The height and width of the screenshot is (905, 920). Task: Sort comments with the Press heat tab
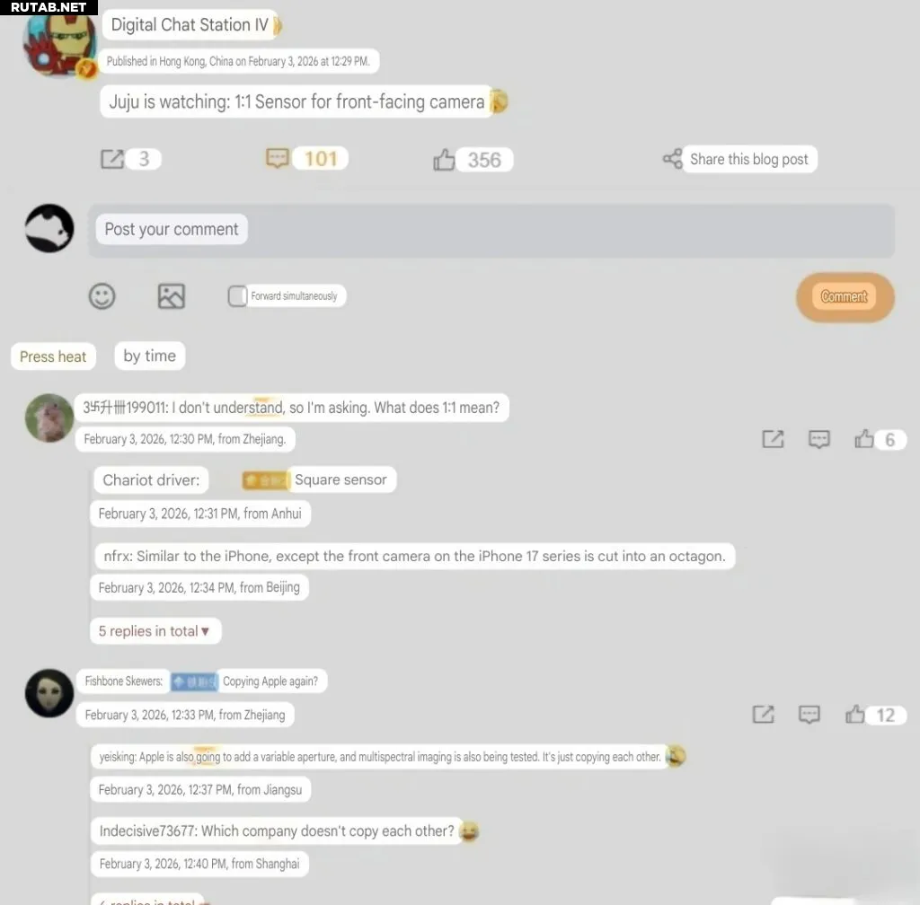point(53,356)
